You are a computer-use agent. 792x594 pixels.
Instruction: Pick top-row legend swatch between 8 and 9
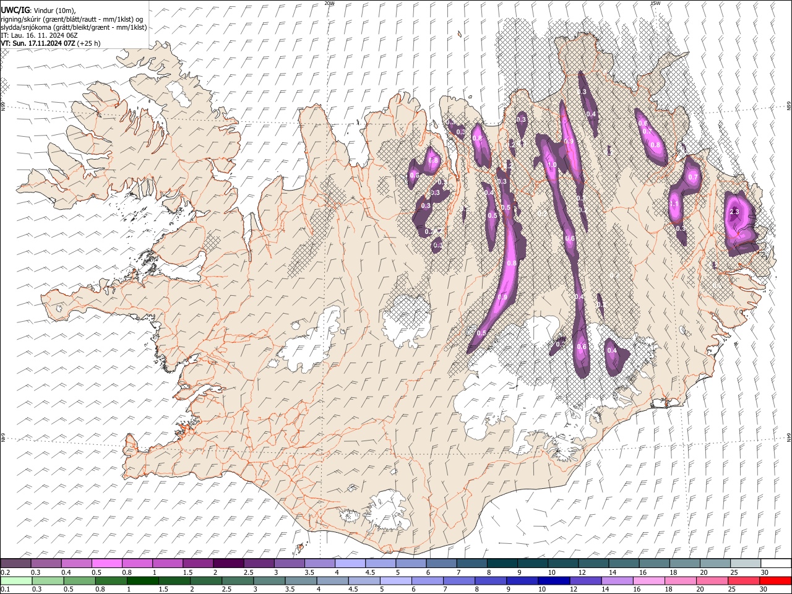(x=502, y=564)
